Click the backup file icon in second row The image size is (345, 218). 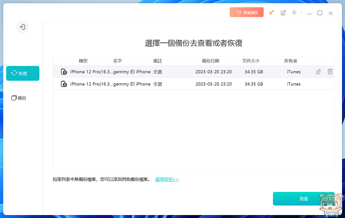pyautogui.click(x=64, y=84)
